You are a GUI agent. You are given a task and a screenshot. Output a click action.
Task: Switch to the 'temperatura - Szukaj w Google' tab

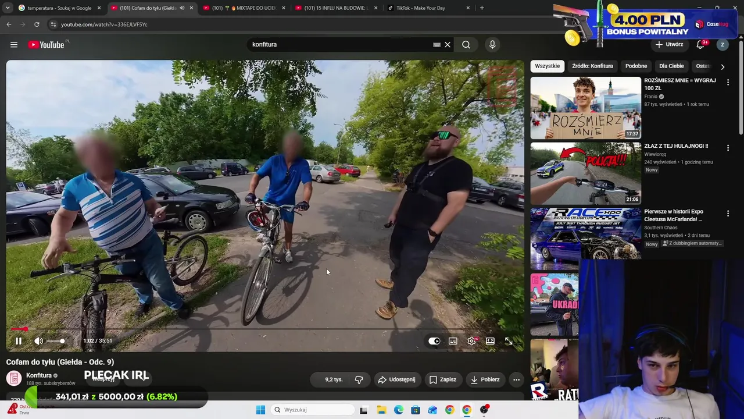[59, 8]
